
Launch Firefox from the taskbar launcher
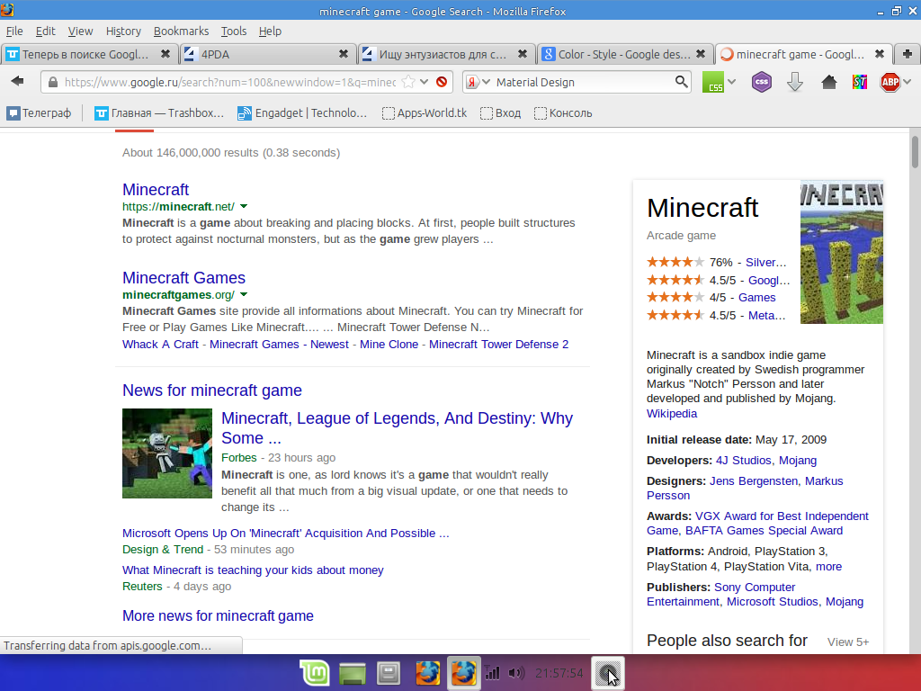tap(427, 673)
